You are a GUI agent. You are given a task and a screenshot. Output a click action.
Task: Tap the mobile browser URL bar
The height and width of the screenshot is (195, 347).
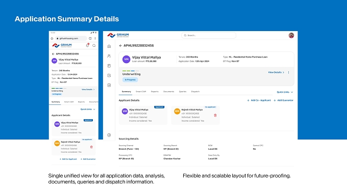71,38
